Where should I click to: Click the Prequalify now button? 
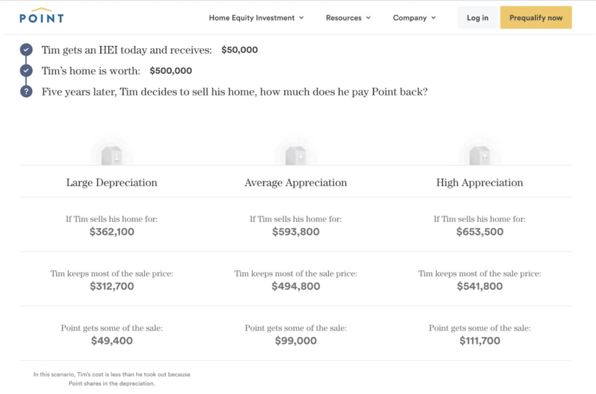[536, 18]
